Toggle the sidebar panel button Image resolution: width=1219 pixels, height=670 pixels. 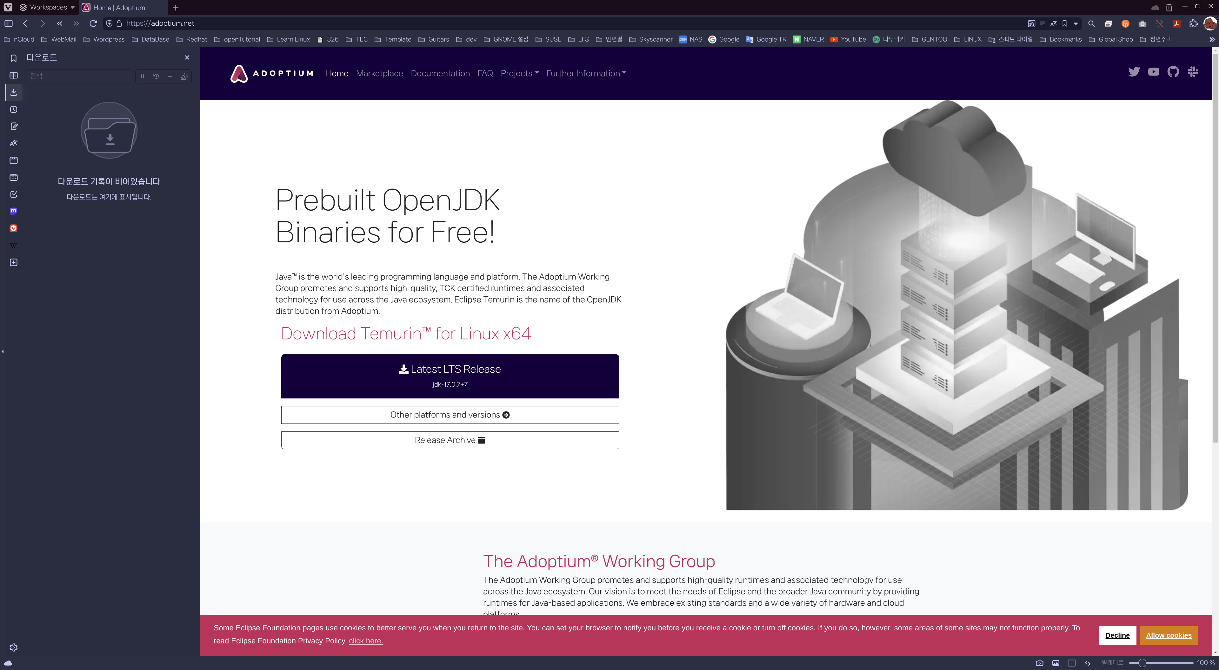8,23
